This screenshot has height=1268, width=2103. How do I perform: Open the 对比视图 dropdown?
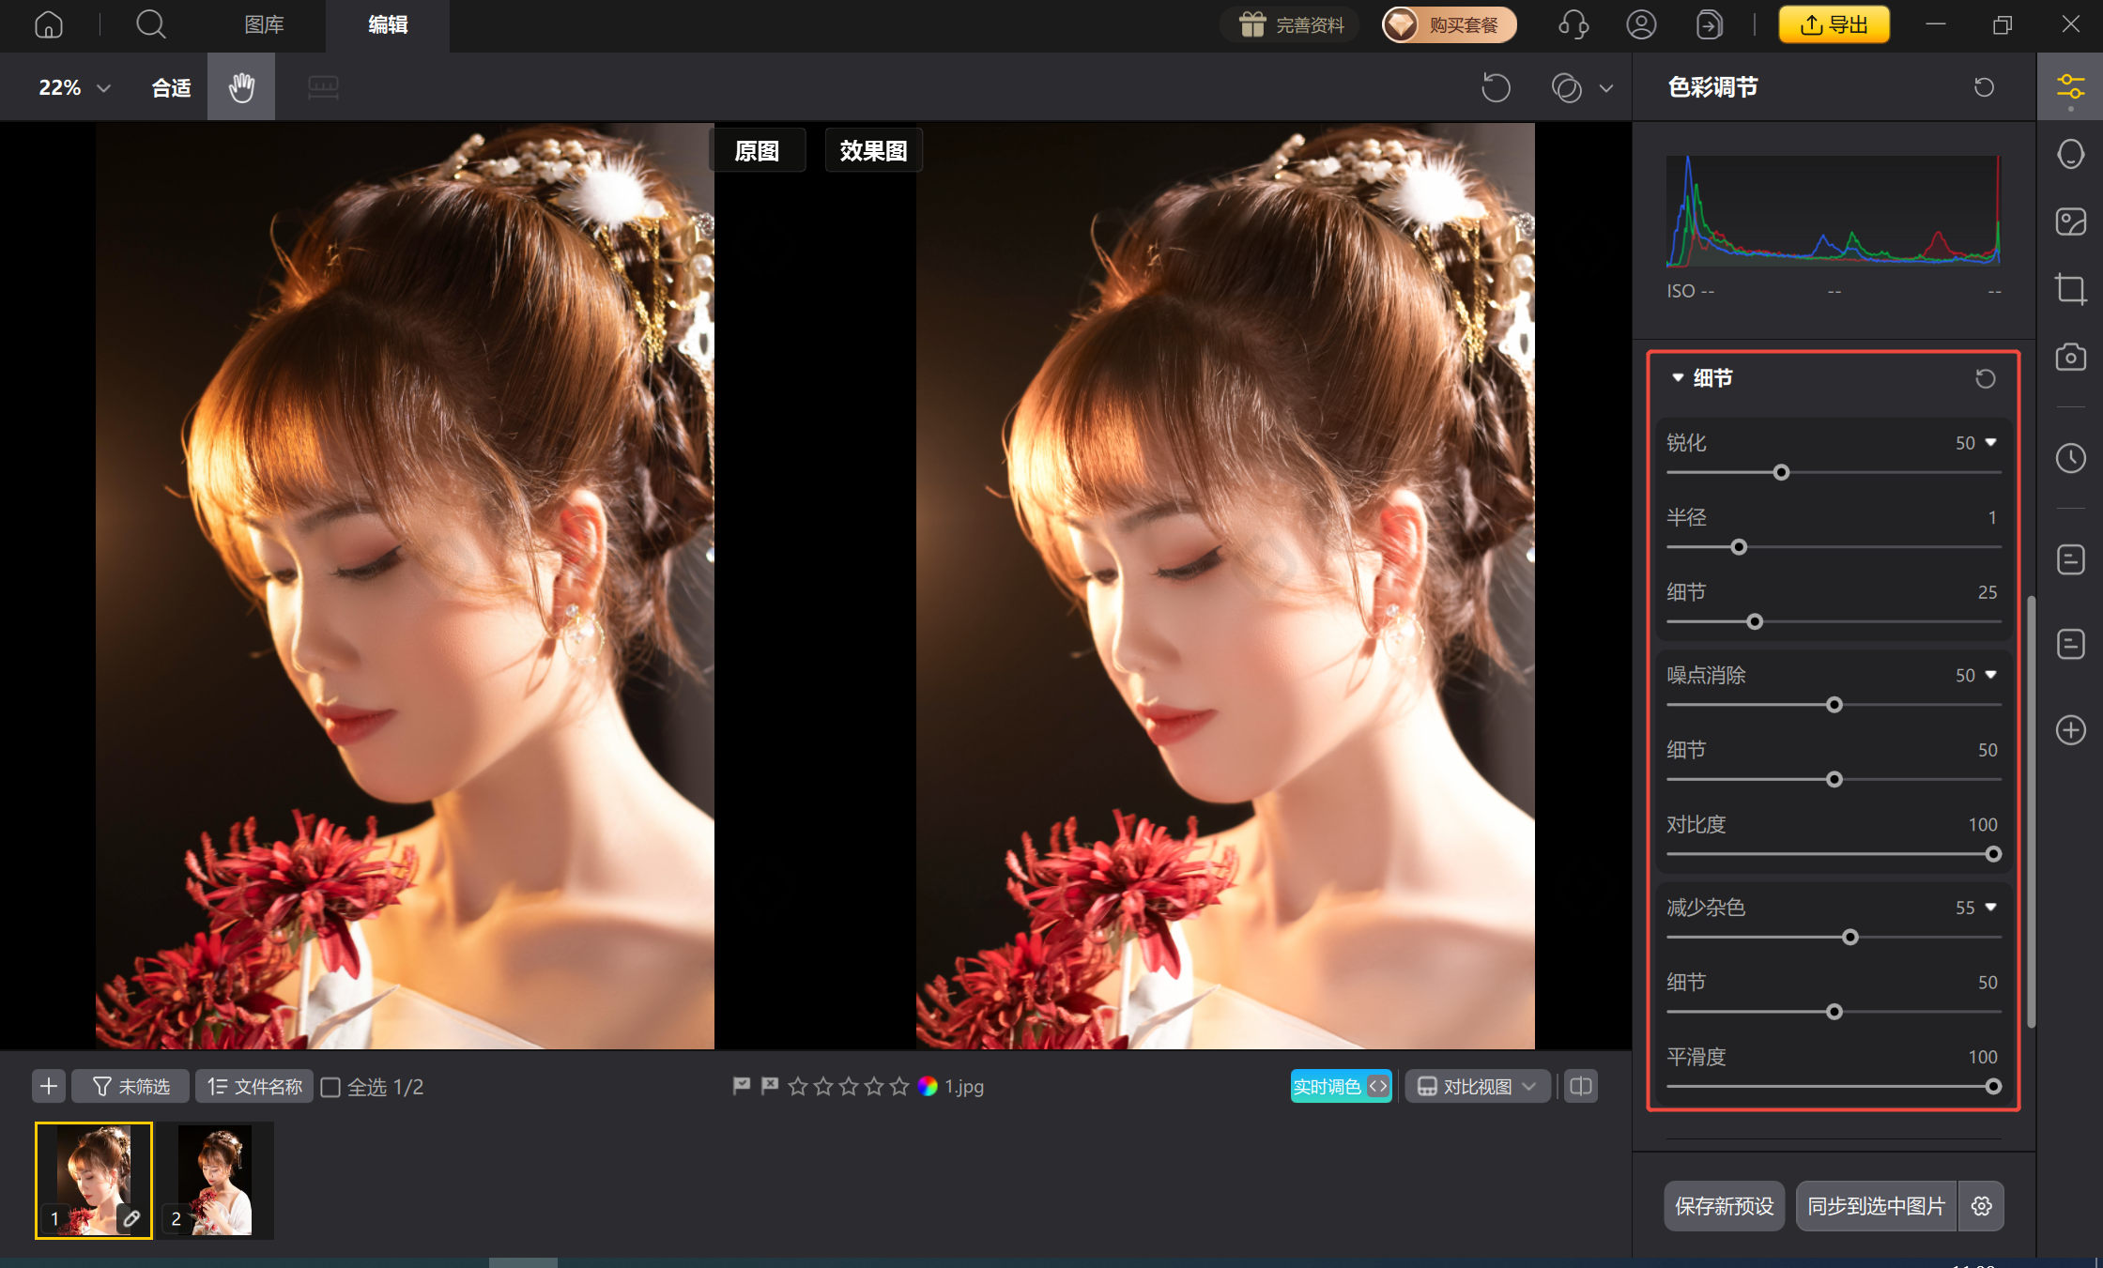tap(1477, 1086)
